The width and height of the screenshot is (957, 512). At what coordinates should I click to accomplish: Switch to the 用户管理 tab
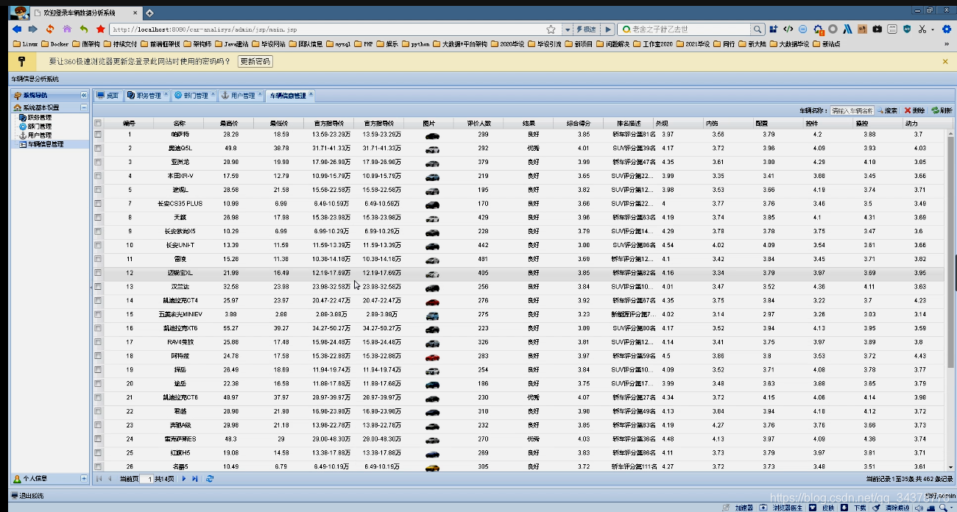[241, 96]
